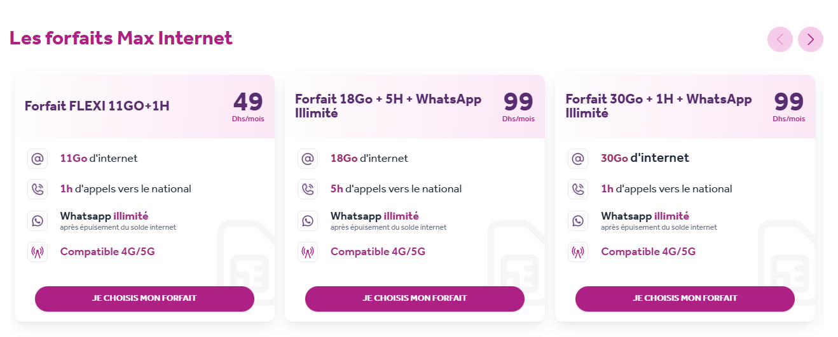Click the 4G/5G antenna icon in the 18Go card
Screen dimensions: 838x337
(x=308, y=252)
